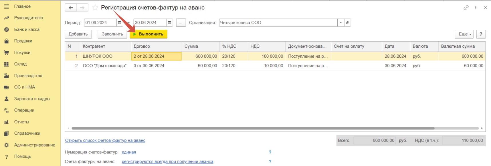Open the Еще dropdown menu
This screenshot has width=491, height=166.
(x=464, y=34)
